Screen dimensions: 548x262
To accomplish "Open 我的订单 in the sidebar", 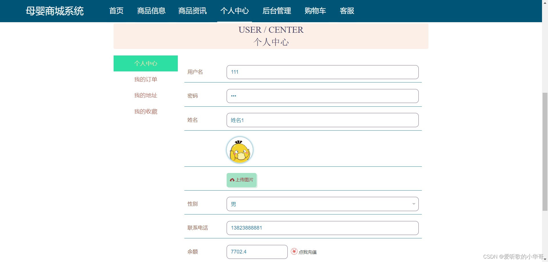I will click(146, 79).
